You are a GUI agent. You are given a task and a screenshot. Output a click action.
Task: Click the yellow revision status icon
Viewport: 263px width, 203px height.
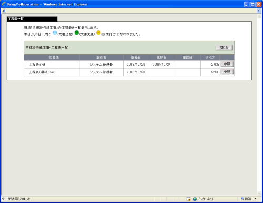point(98,33)
